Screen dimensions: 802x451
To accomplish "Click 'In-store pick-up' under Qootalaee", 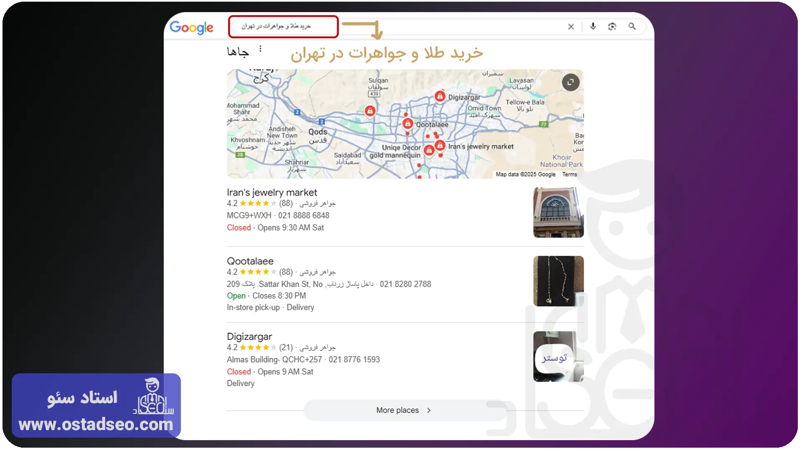I will coord(253,307).
